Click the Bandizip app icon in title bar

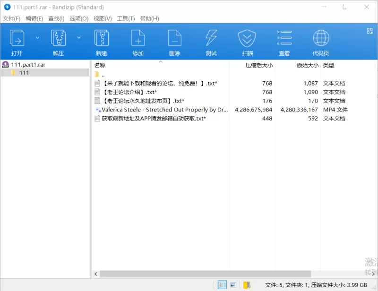[7, 7]
